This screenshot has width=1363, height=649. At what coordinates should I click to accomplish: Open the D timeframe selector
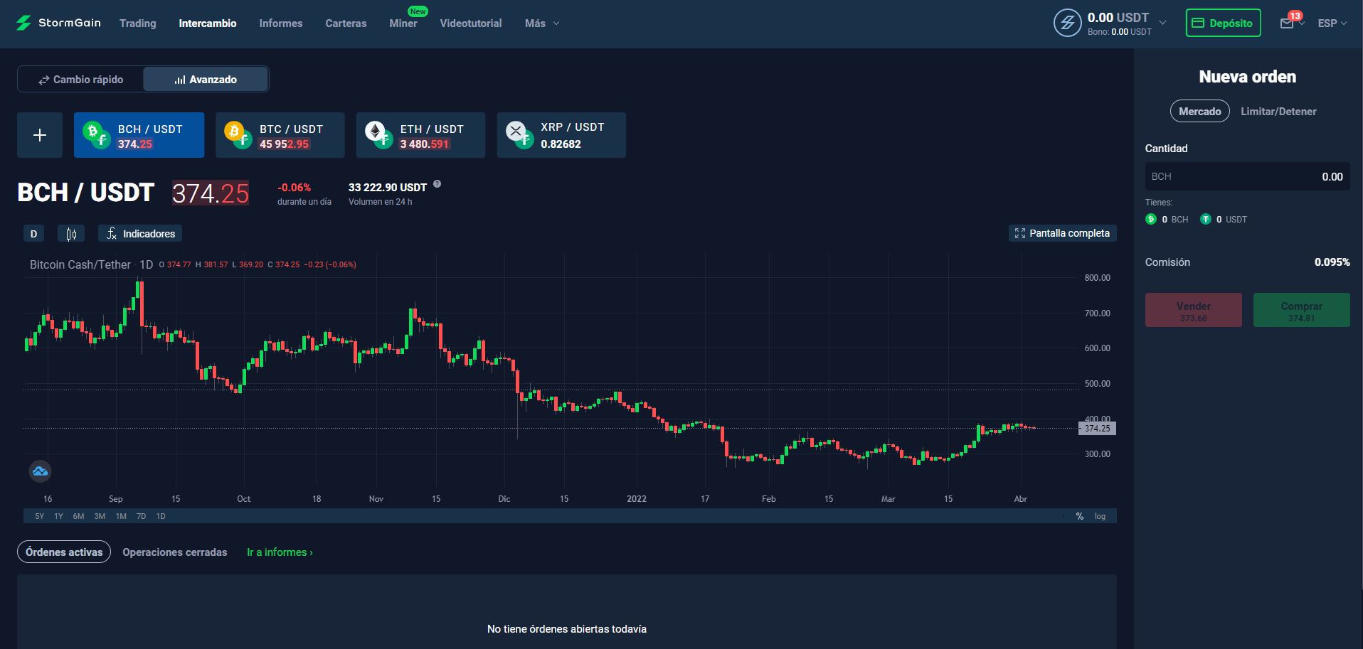[33, 234]
